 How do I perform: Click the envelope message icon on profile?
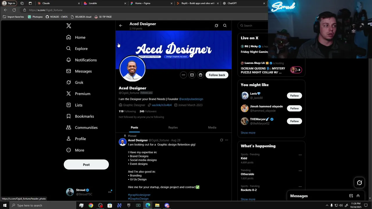coord(192,75)
